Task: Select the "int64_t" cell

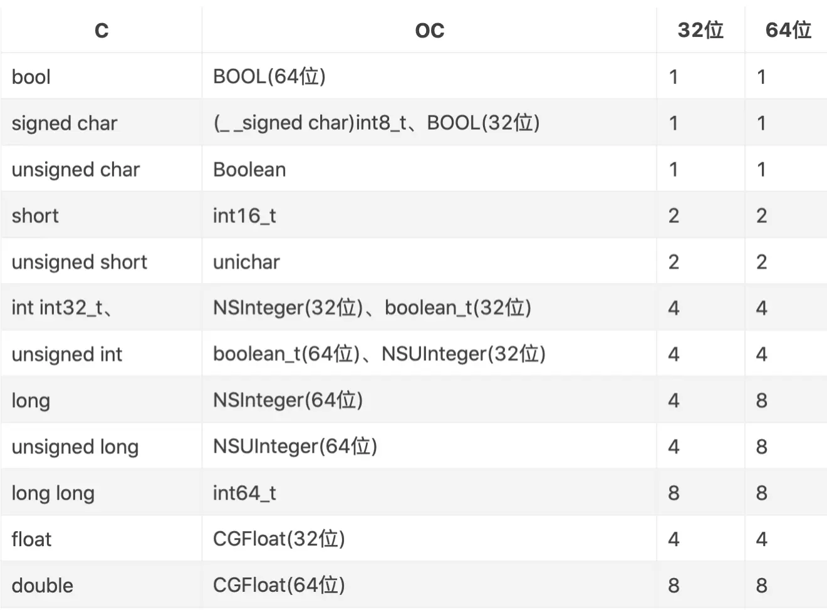Action: point(244,493)
